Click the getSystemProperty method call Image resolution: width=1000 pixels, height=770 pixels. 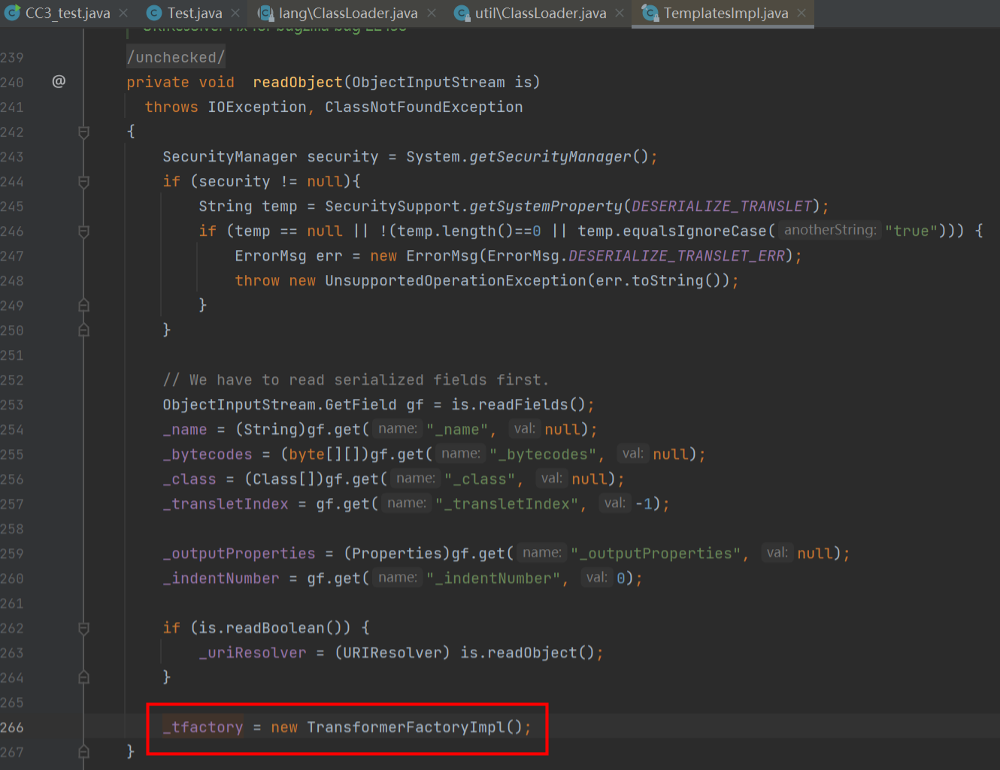[x=546, y=206]
